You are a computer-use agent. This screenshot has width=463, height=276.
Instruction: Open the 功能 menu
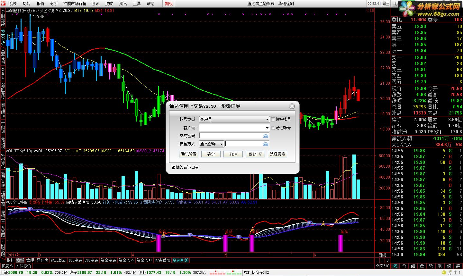(27, 4)
